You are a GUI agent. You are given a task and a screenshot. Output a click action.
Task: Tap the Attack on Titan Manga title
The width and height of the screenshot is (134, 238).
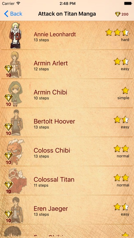(x=67, y=14)
